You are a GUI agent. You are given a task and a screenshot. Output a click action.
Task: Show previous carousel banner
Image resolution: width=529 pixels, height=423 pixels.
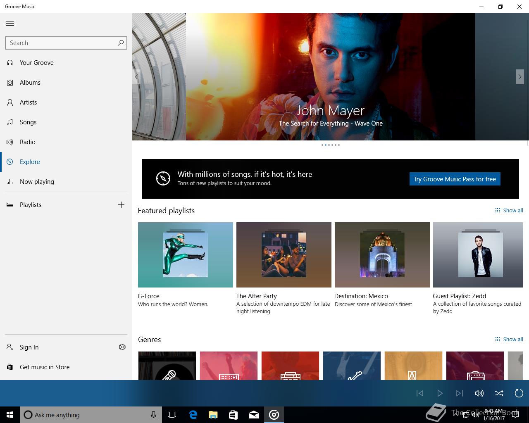coord(136,77)
